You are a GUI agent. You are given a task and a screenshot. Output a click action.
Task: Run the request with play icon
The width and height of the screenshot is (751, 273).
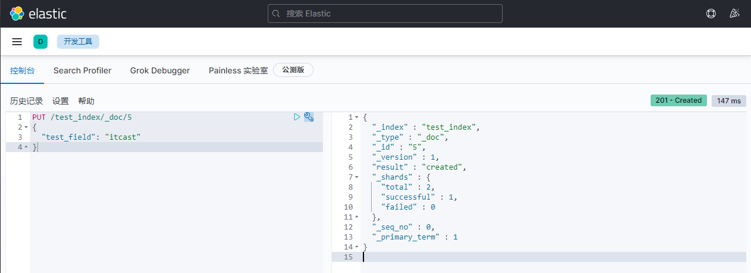click(297, 117)
